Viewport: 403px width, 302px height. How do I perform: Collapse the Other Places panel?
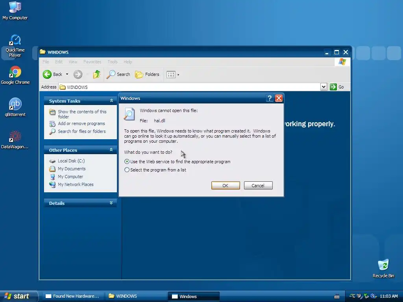click(111, 150)
